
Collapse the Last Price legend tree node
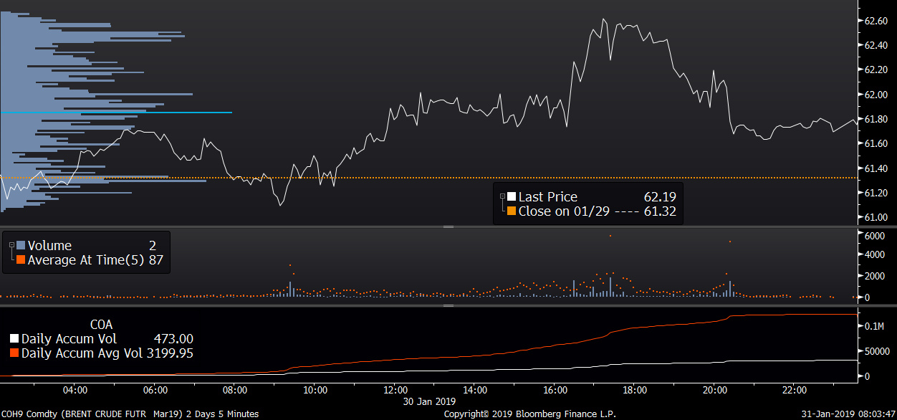[x=502, y=195]
